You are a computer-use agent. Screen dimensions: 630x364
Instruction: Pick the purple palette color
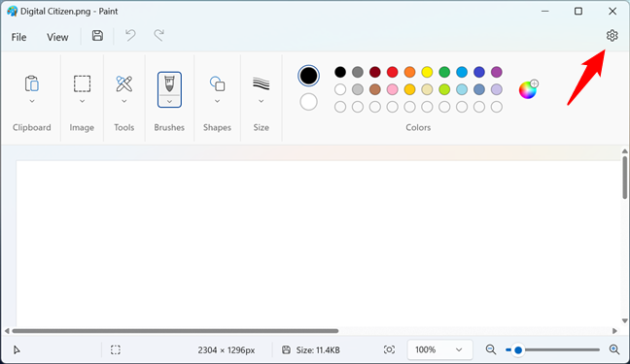click(x=497, y=72)
